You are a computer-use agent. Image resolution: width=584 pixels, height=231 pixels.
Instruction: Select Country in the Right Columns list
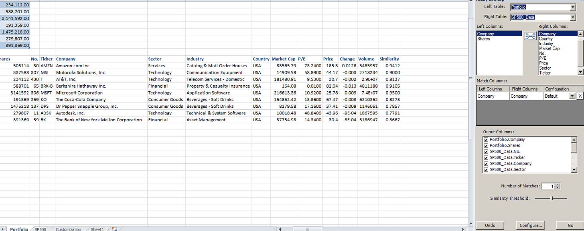[x=558, y=39]
